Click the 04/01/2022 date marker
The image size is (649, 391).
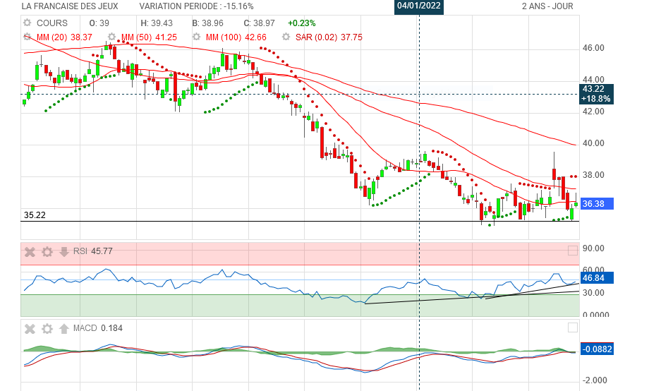419,6
